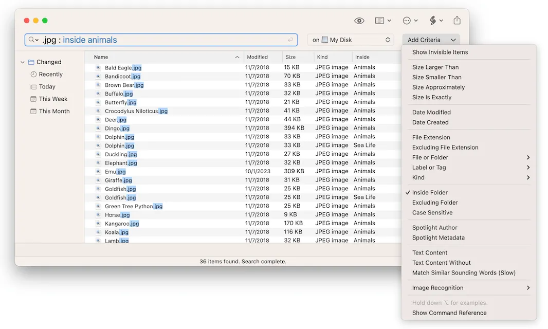Viewport: 548px width, 329px height.
Task: Choose Text Content from the menu
Action: 429,252
